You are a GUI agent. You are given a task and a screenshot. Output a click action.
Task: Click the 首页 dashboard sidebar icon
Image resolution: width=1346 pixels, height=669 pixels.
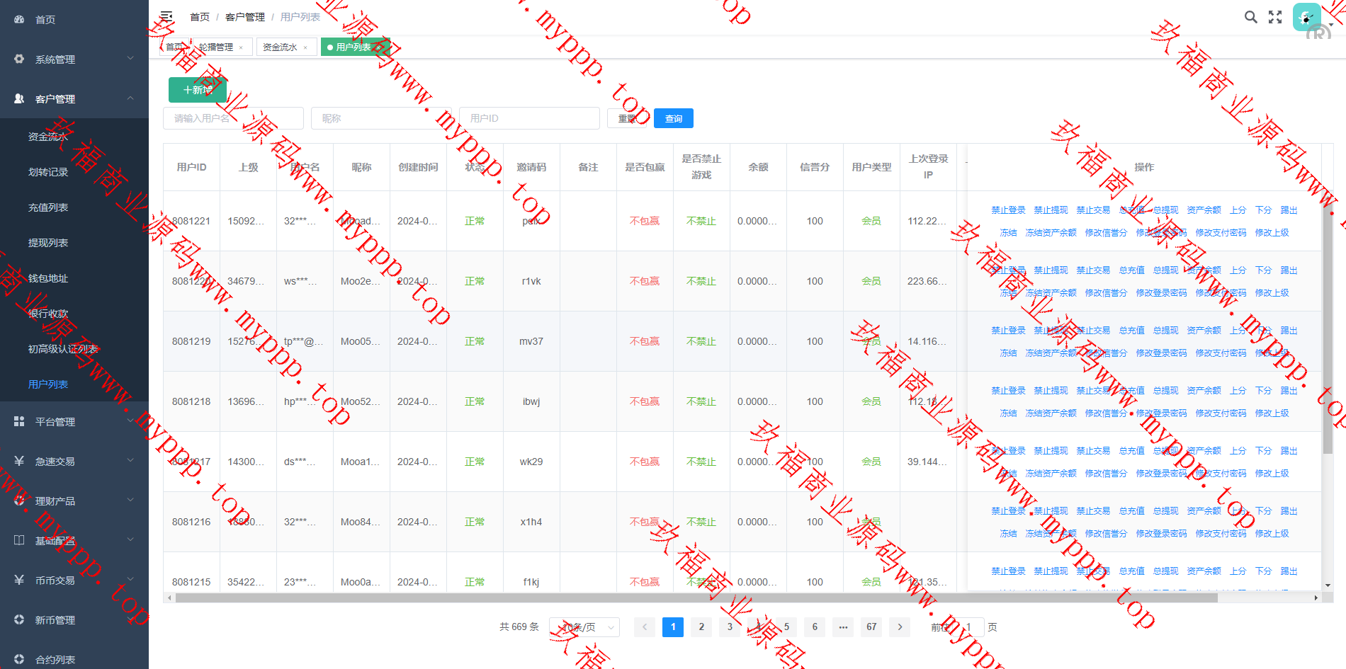[x=19, y=20]
